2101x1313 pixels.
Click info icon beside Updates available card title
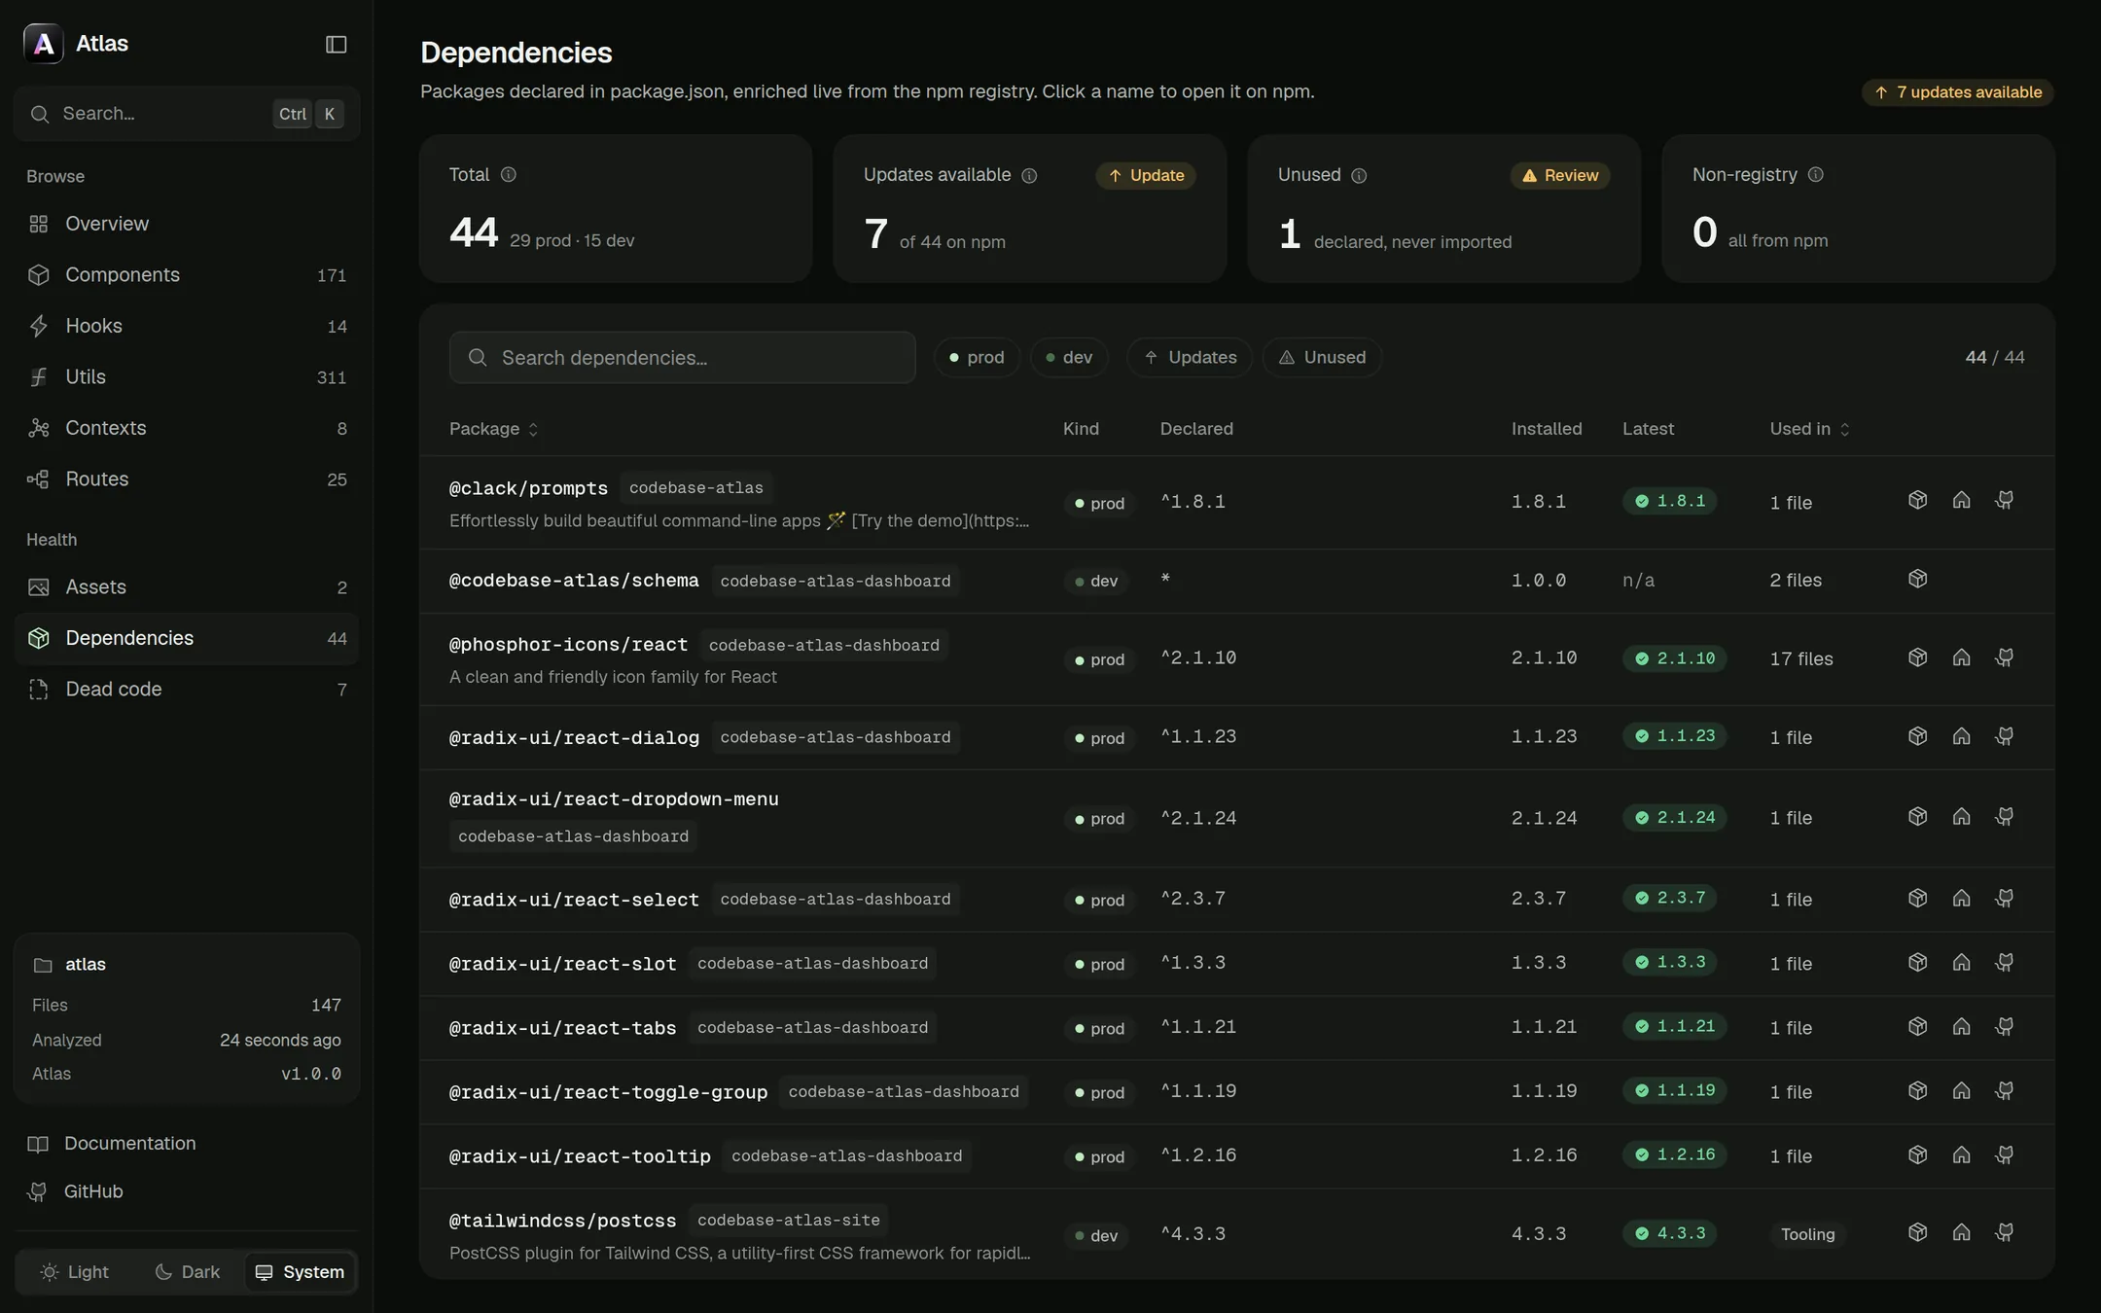pyautogui.click(x=1029, y=175)
